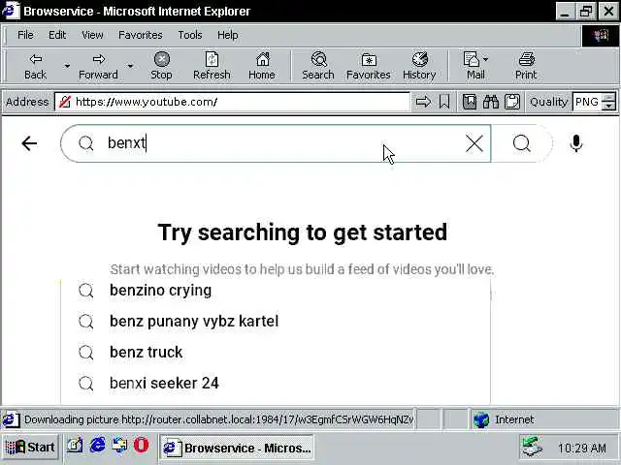Click the saved-page icon before the binoculars
The image size is (621, 465).
[470, 102]
